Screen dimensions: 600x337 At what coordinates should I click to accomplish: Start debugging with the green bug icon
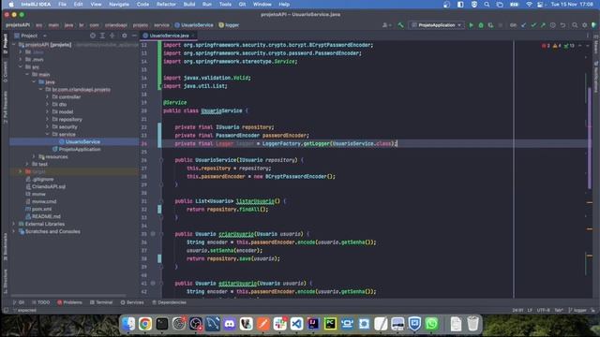(481, 25)
